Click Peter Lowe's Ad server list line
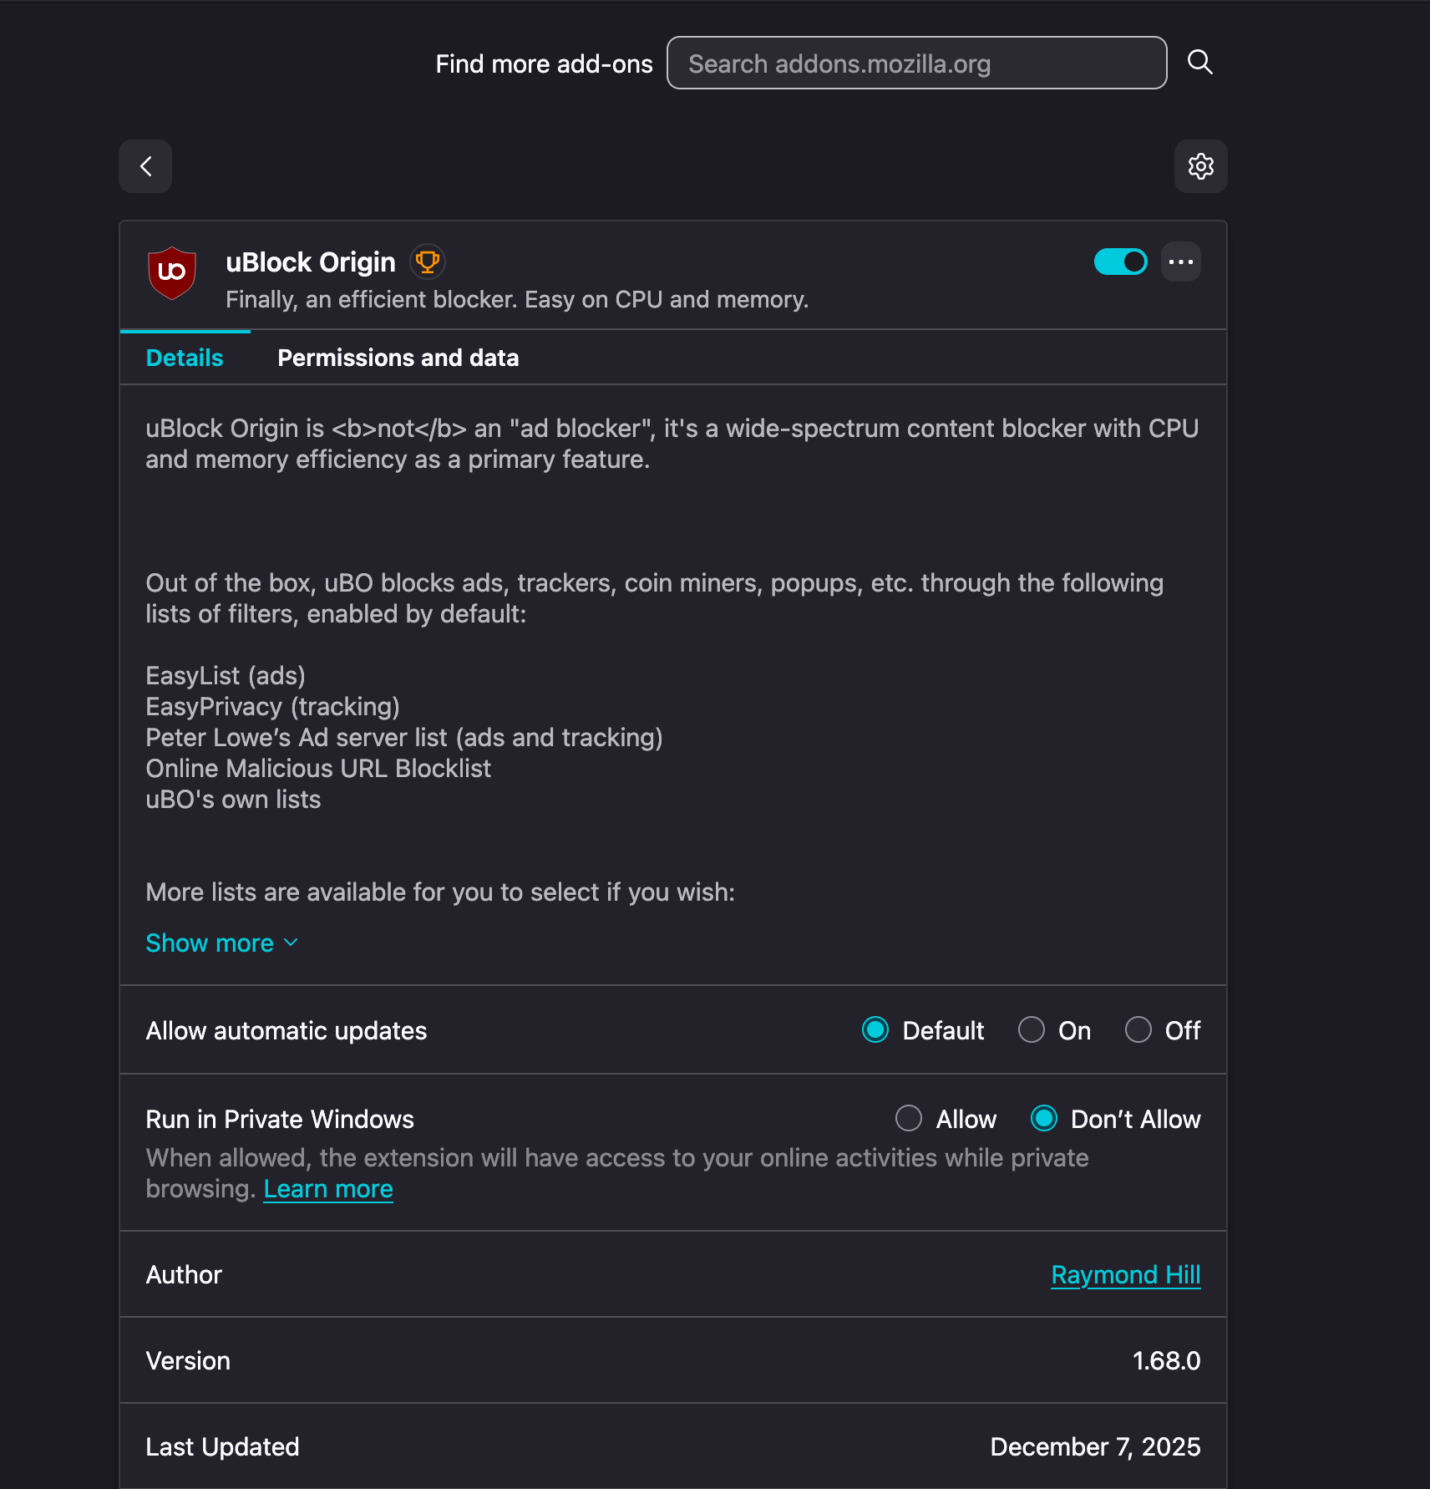The height and width of the screenshot is (1489, 1430). [x=404, y=738]
